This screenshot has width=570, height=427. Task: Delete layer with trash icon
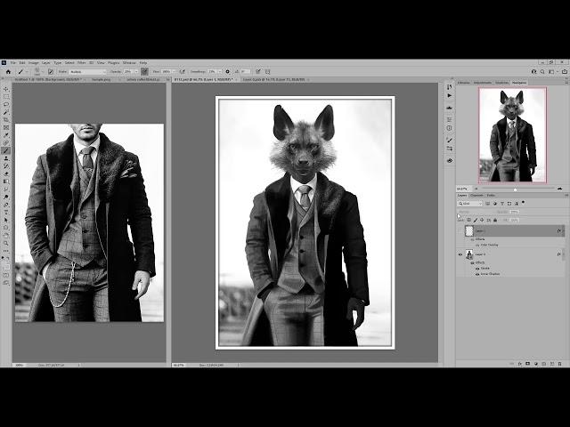click(560, 364)
